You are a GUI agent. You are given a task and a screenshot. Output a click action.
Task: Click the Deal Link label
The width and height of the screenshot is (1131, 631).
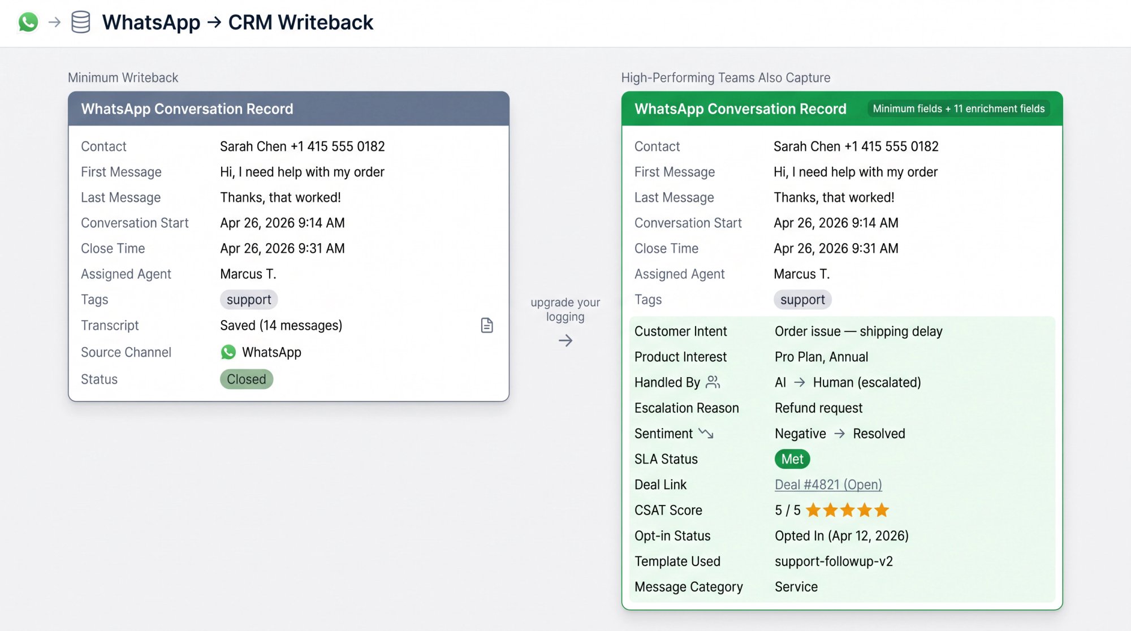coord(660,485)
